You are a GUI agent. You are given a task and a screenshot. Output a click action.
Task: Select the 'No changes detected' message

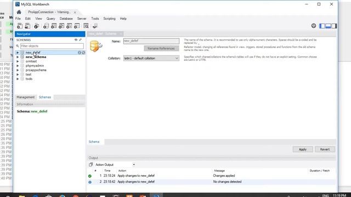pos(227,182)
